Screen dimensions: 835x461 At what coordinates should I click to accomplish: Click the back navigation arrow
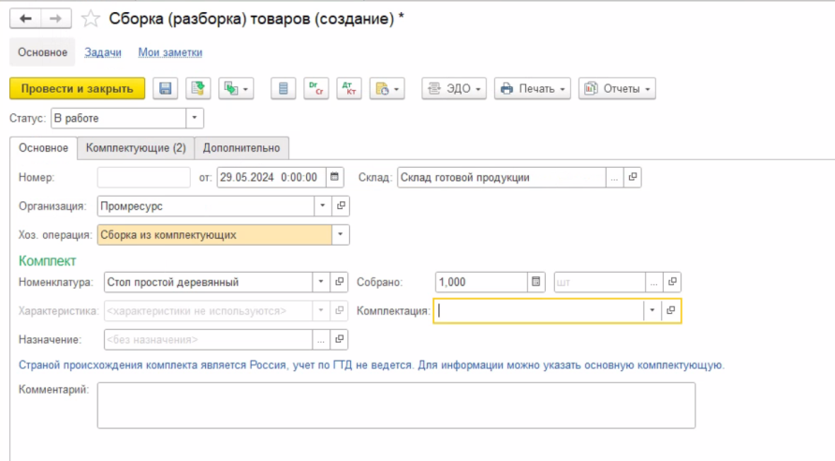[25, 19]
